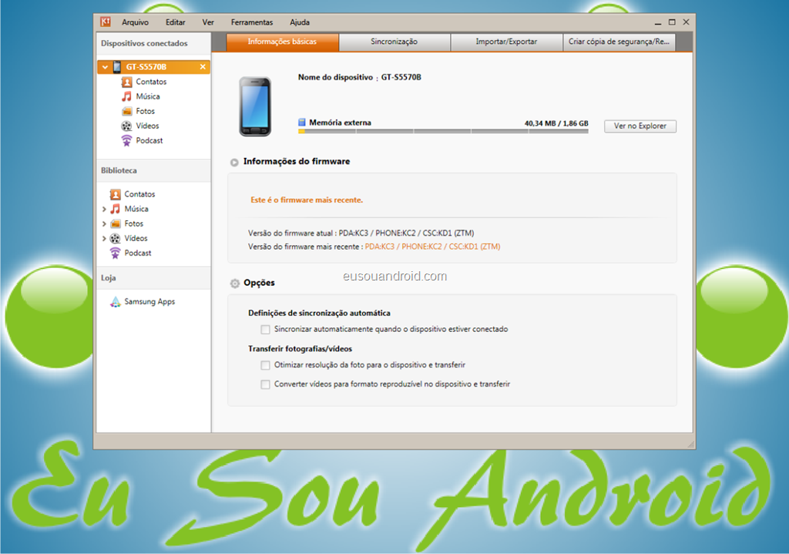Select device Música label in sidebar

click(x=148, y=96)
